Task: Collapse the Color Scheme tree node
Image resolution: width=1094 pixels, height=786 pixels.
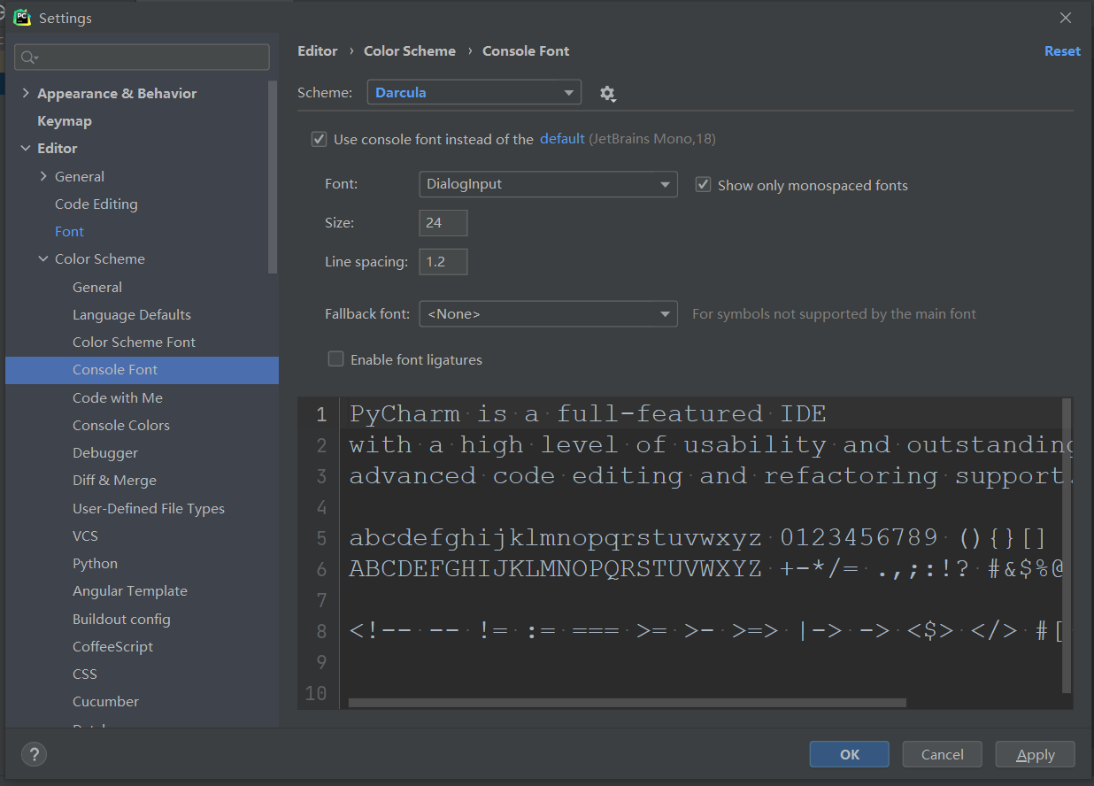Action: [x=43, y=258]
